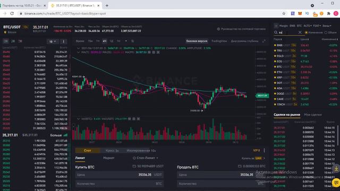Click buy price input field
This screenshot has width=340, height=191.
point(120,175)
